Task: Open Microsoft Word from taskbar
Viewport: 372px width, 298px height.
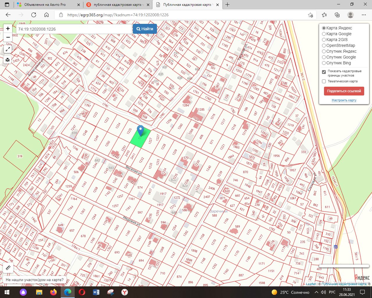Action: (96, 292)
